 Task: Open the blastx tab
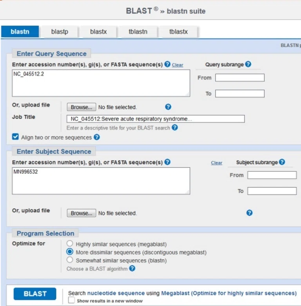[x=98, y=31]
